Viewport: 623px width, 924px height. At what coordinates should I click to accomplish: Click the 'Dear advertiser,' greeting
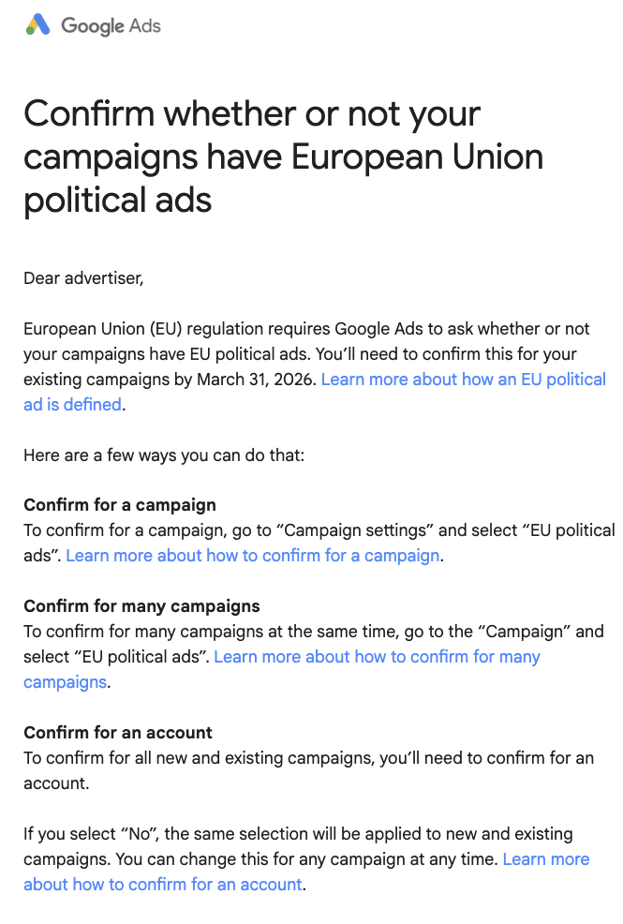coord(83,278)
